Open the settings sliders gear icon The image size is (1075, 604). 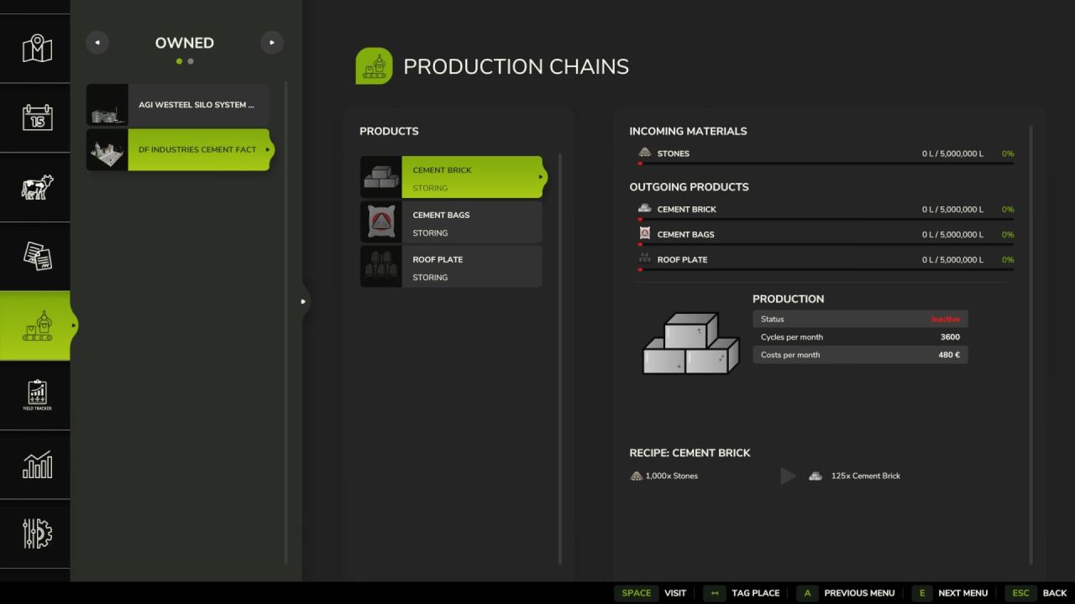pos(36,534)
